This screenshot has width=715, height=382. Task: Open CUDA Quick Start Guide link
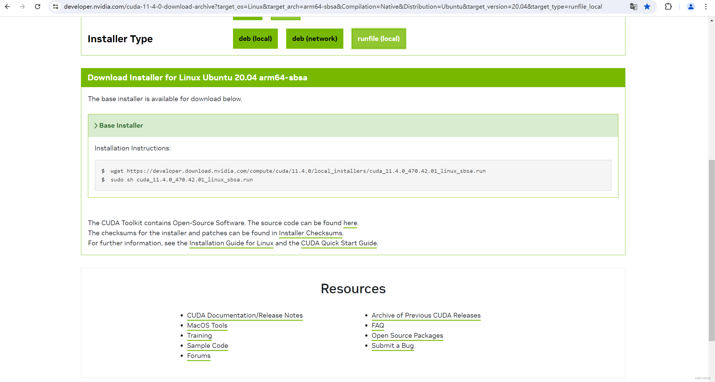(x=339, y=243)
